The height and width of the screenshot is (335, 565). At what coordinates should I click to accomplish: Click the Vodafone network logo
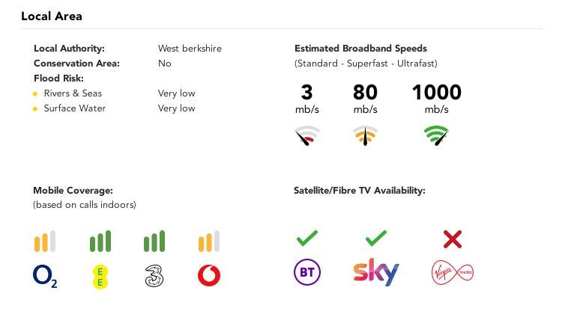(x=208, y=276)
